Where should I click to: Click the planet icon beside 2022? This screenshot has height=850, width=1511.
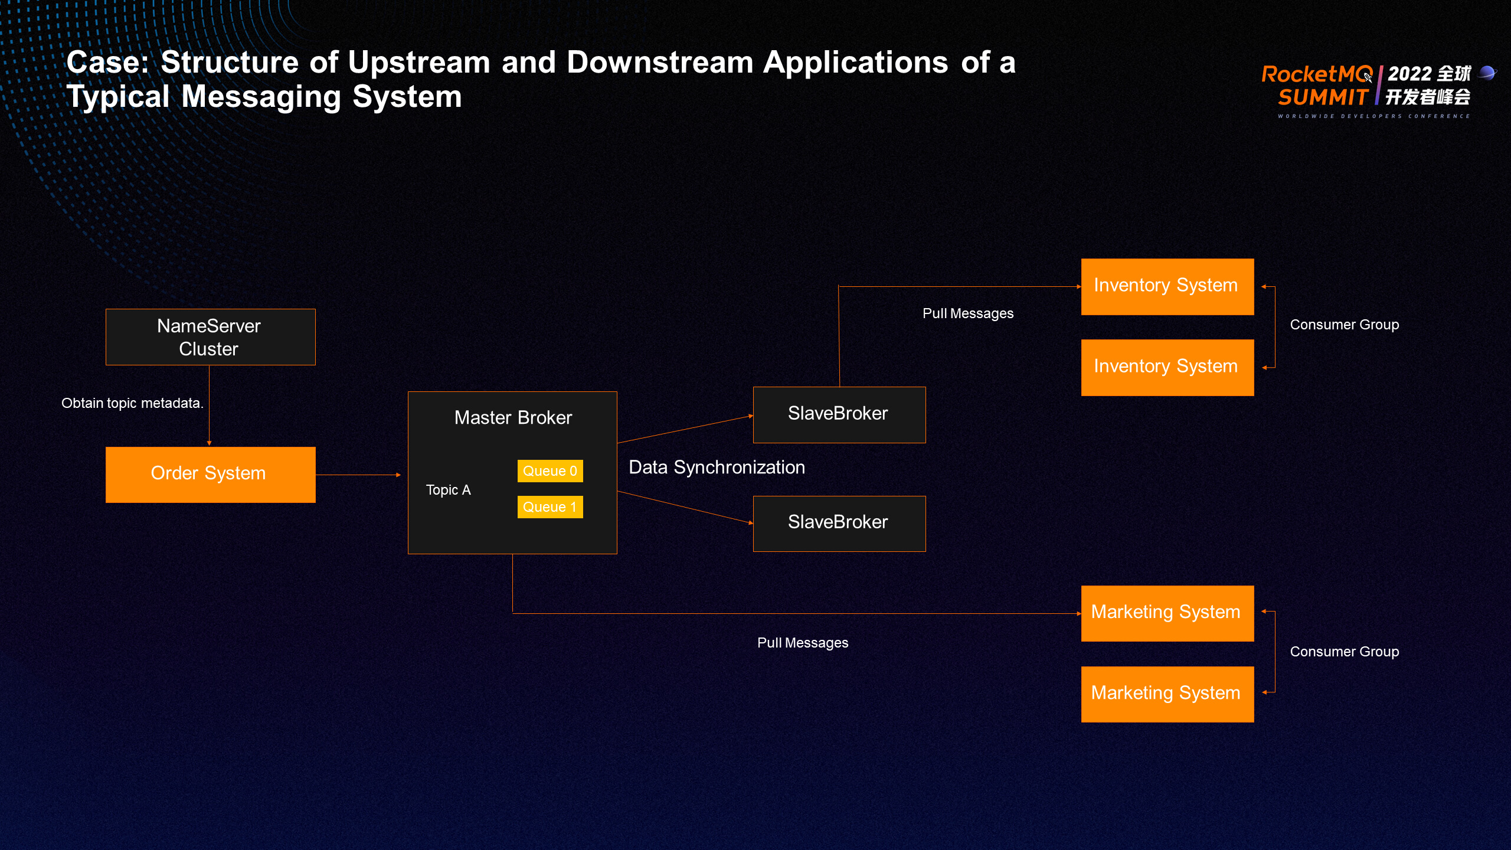[1488, 73]
